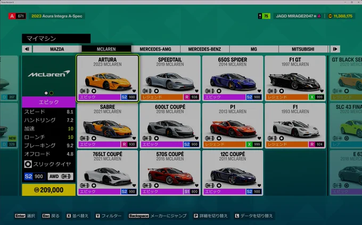Click the heart icon on P1 card
Viewport: 362px width, 225px height.
[259, 138]
